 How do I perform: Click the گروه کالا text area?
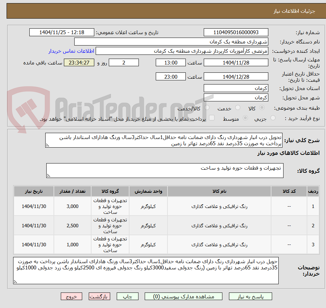pyautogui.click(x=165, y=170)
